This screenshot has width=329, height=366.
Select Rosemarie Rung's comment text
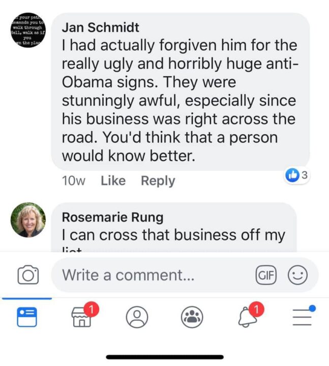(173, 235)
